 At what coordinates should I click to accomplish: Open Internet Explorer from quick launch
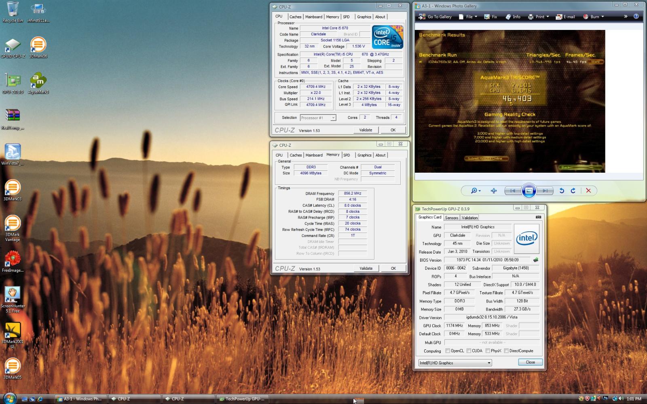40,399
